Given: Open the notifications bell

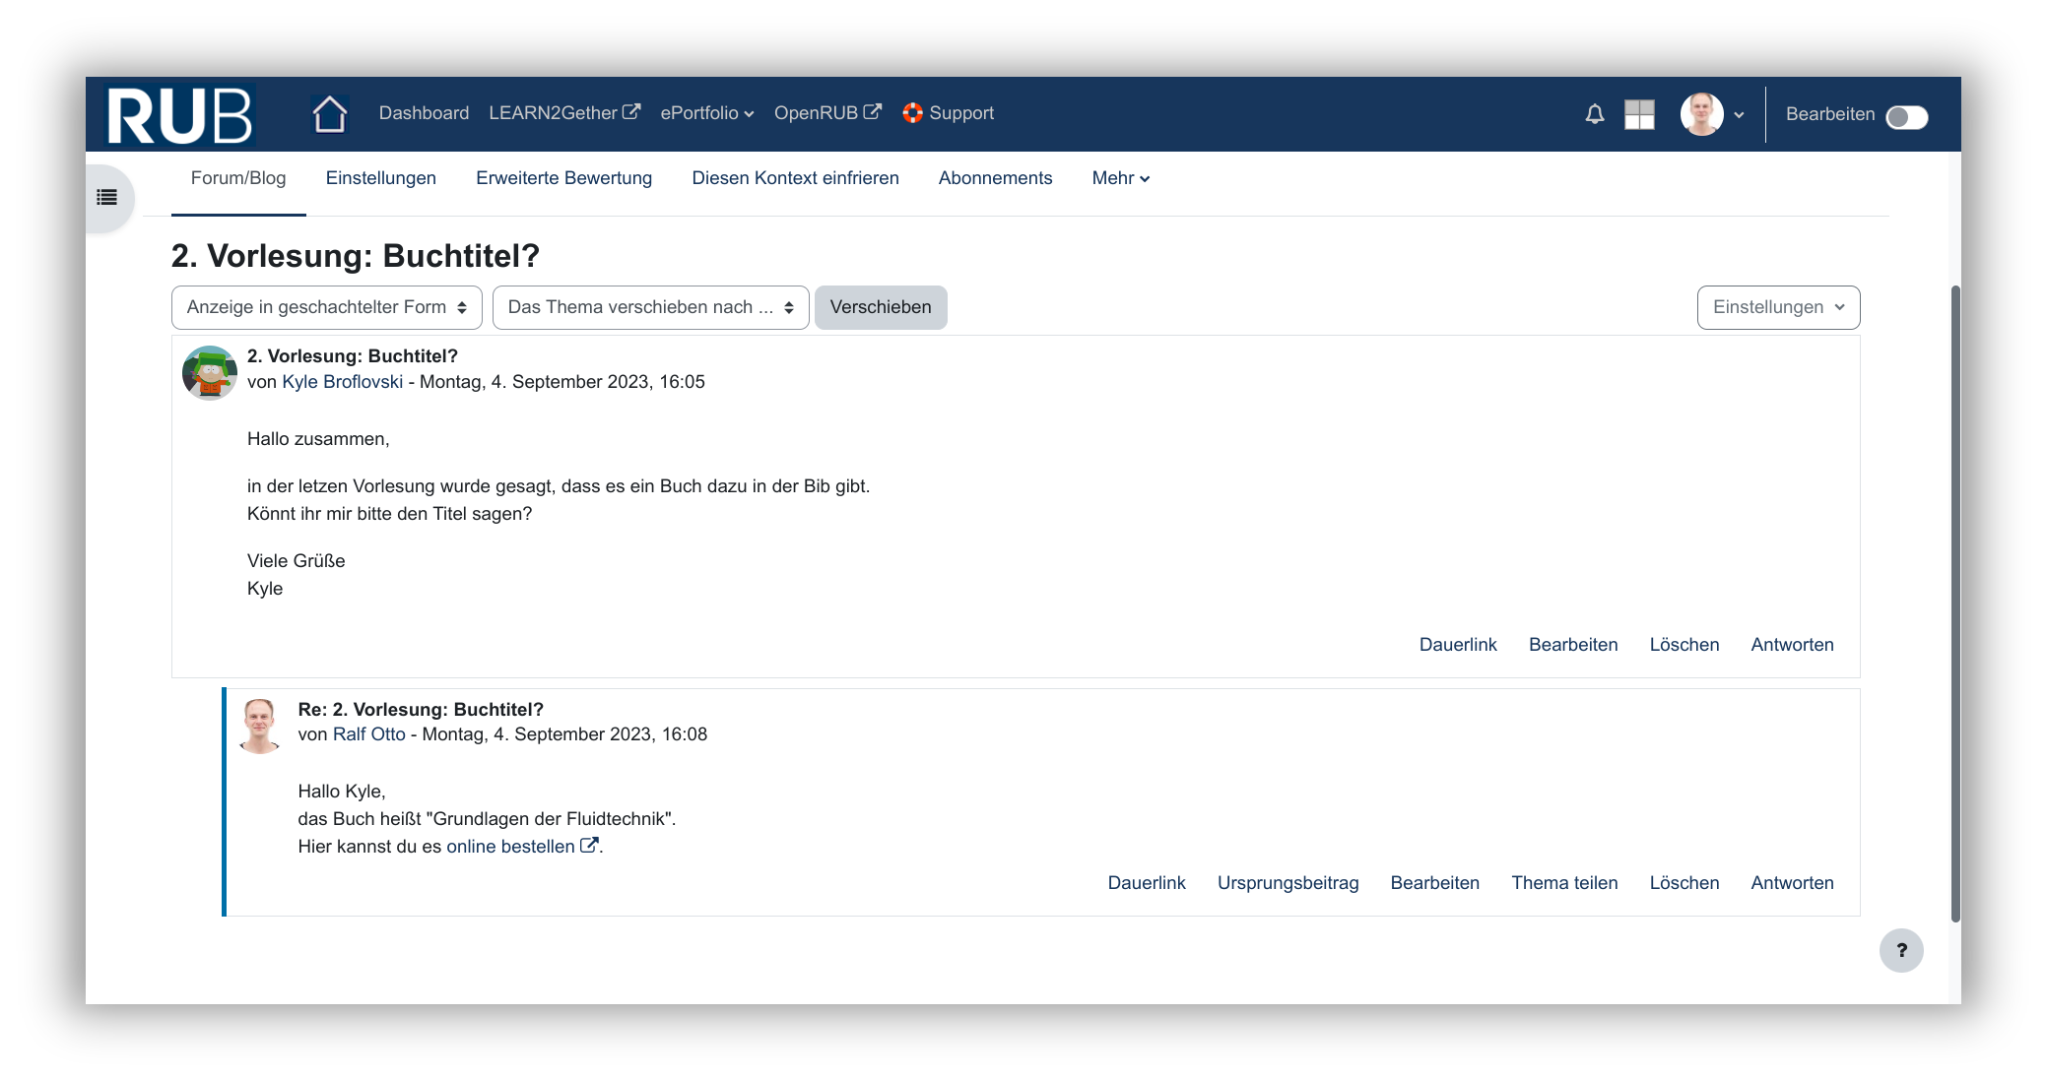Looking at the screenshot, I should click(x=1594, y=114).
